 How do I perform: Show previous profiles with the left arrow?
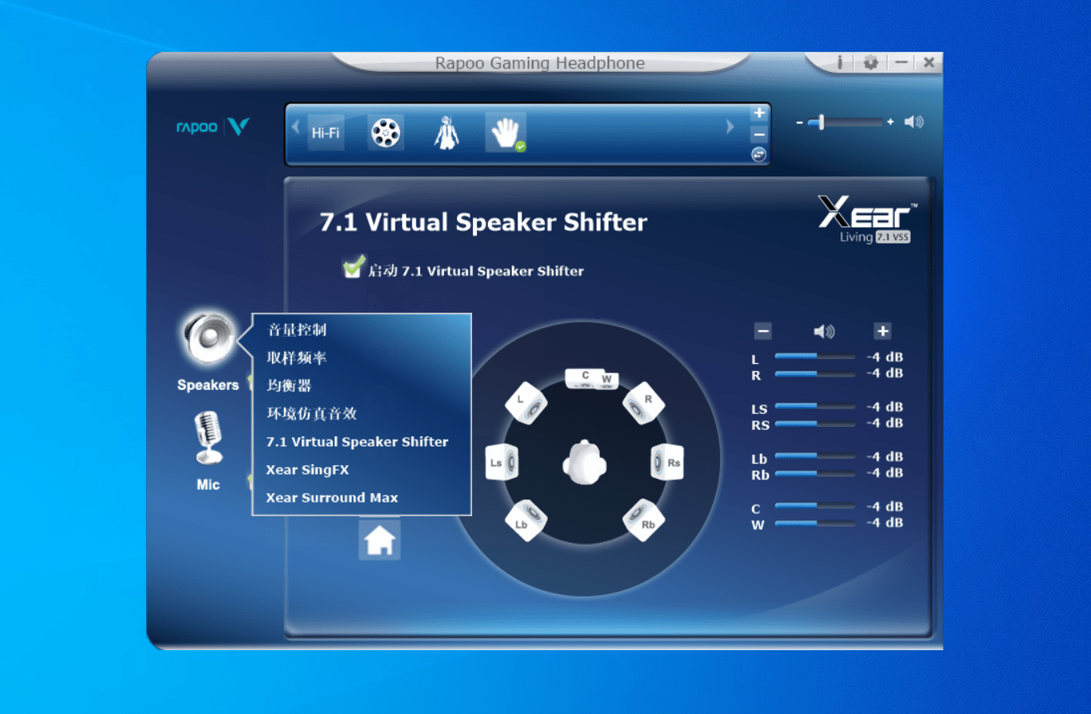[x=295, y=127]
